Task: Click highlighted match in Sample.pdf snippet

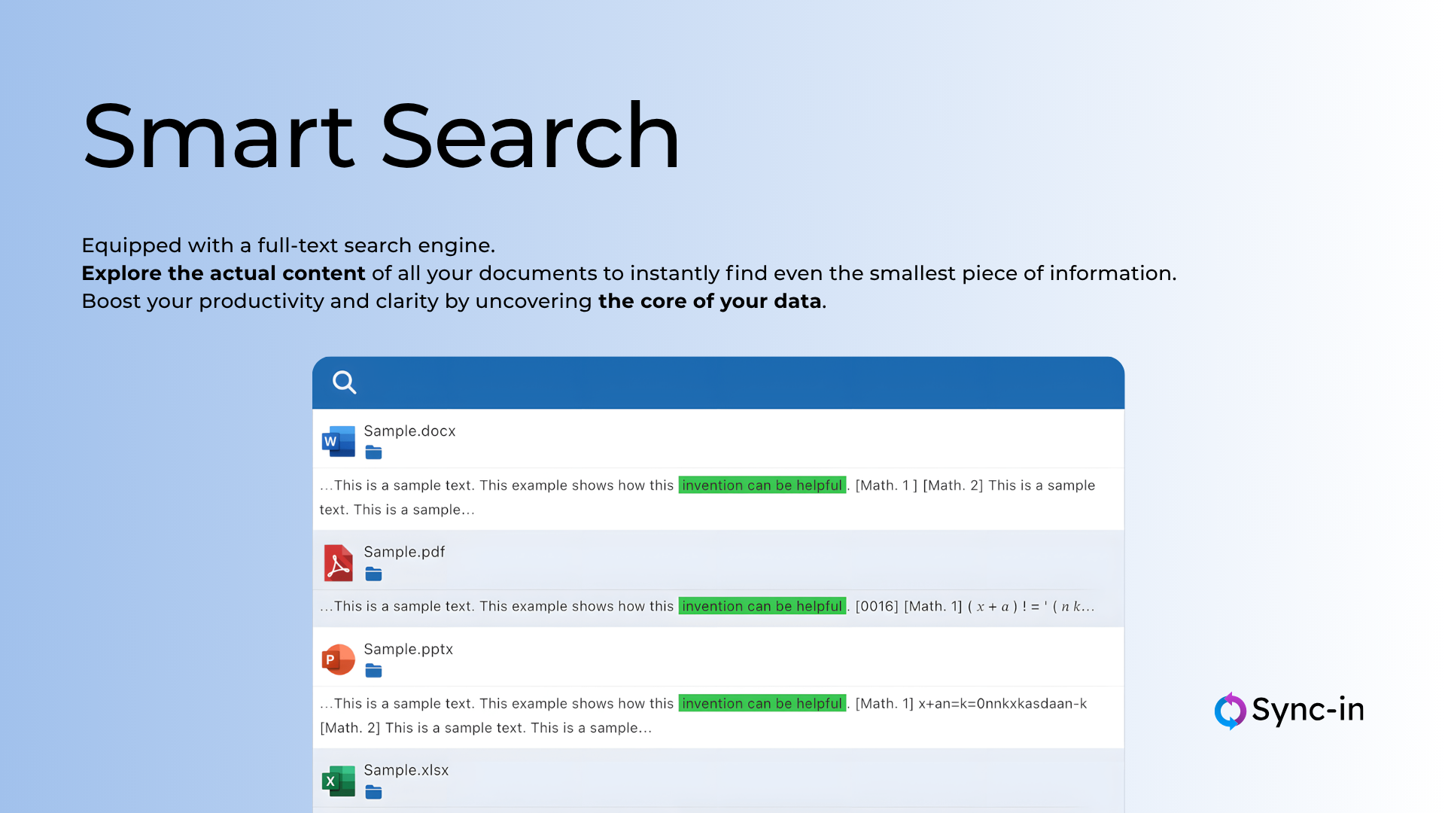Action: pos(762,606)
